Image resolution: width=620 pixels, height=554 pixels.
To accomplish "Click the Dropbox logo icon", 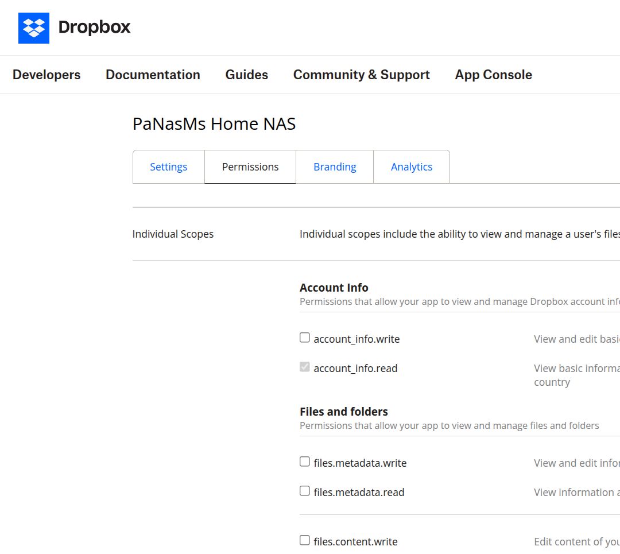I will [x=34, y=28].
